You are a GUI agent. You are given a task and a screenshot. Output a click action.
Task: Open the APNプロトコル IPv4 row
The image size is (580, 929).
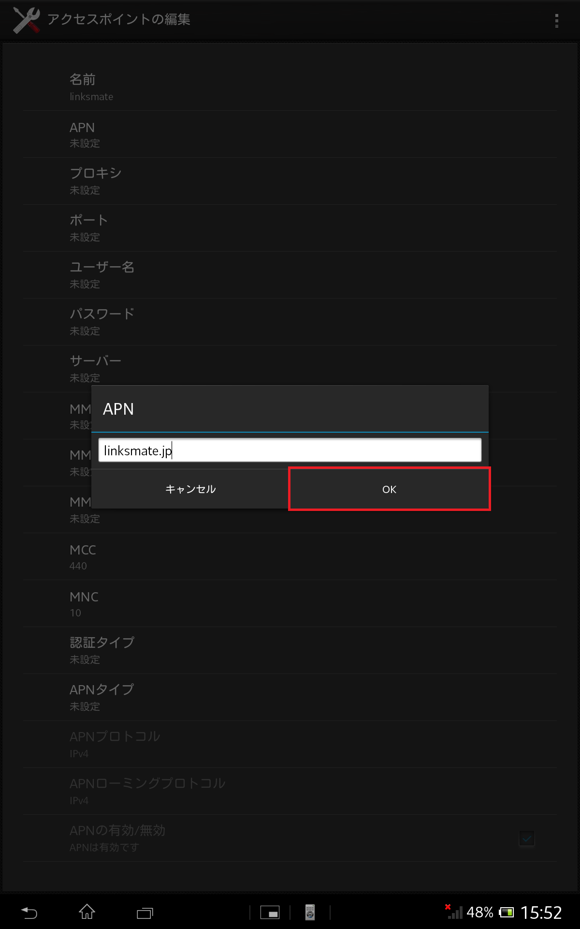[290, 745]
